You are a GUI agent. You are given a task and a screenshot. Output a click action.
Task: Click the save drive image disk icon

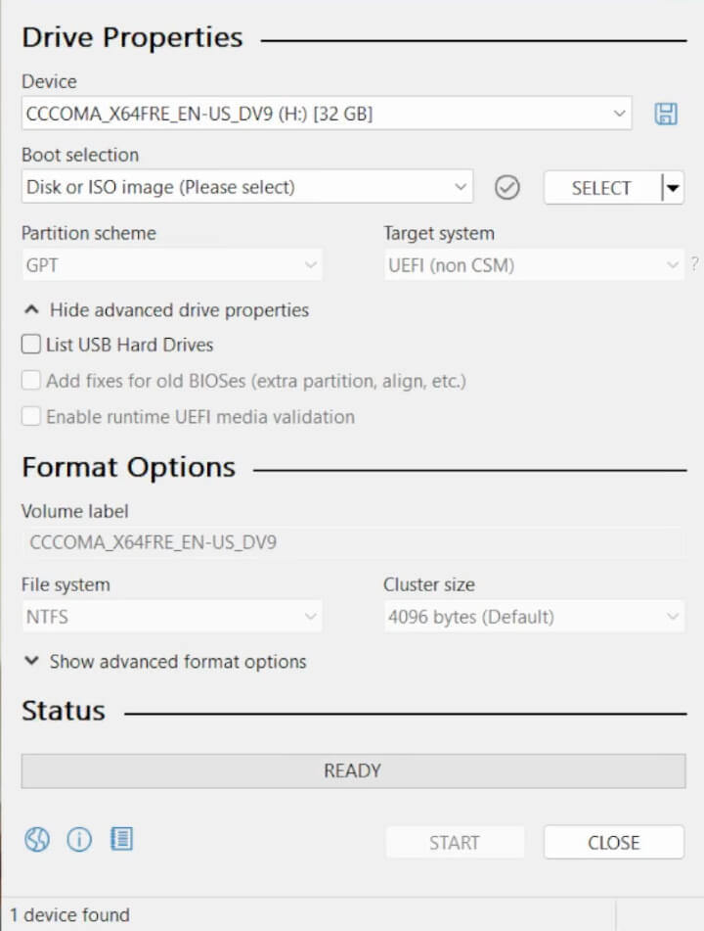tap(666, 114)
